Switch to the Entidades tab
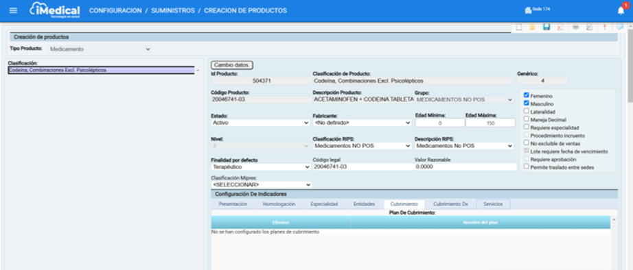The width and height of the screenshot is (633, 270). pos(364,204)
